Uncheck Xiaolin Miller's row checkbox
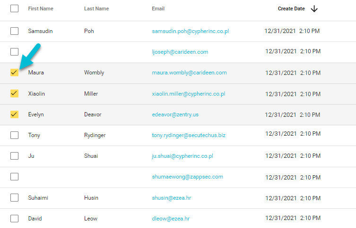The width and height of the screenshot is (356, 228). click(x=14, y=94)
